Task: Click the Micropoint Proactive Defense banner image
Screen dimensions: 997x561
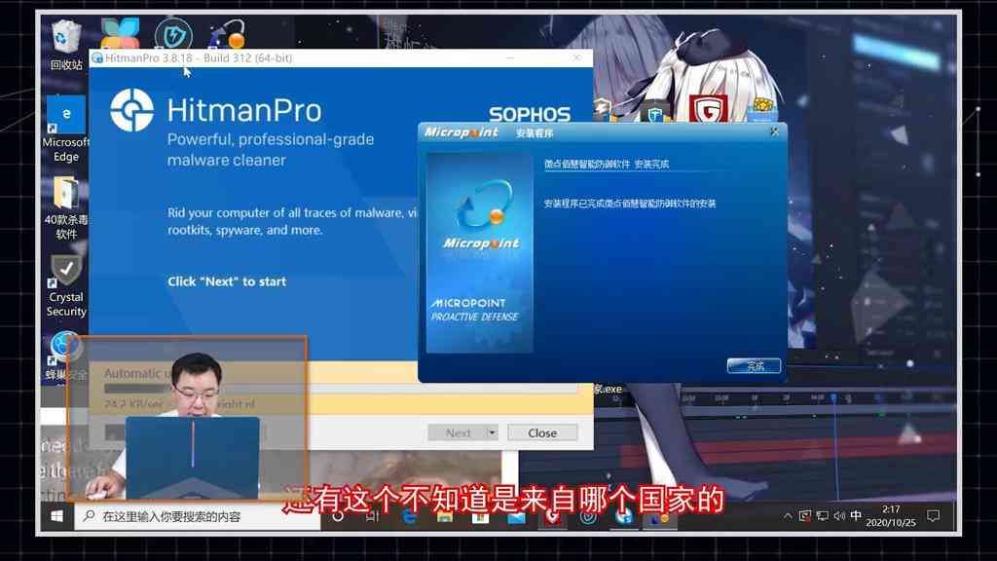Action: 479,252
